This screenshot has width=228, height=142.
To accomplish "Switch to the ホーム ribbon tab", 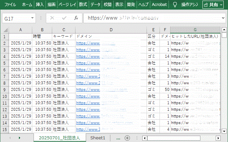I will point(27,5).
